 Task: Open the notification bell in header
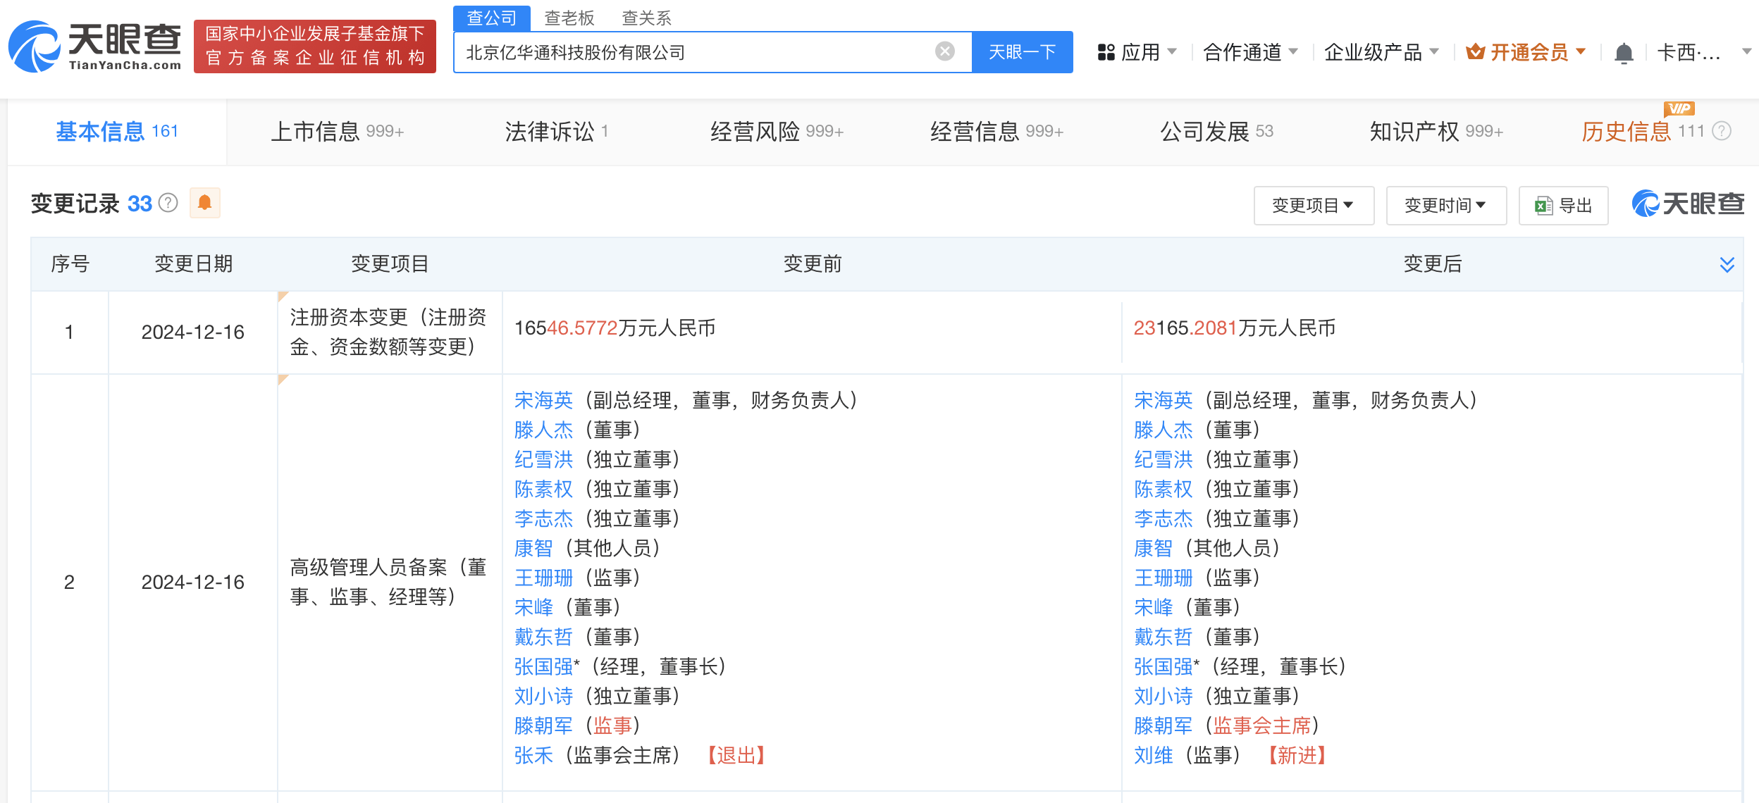point(1624,53)
